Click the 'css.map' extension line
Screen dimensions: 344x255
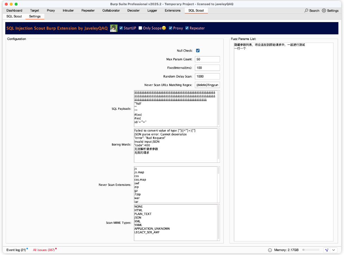click(x=140, y=180)
